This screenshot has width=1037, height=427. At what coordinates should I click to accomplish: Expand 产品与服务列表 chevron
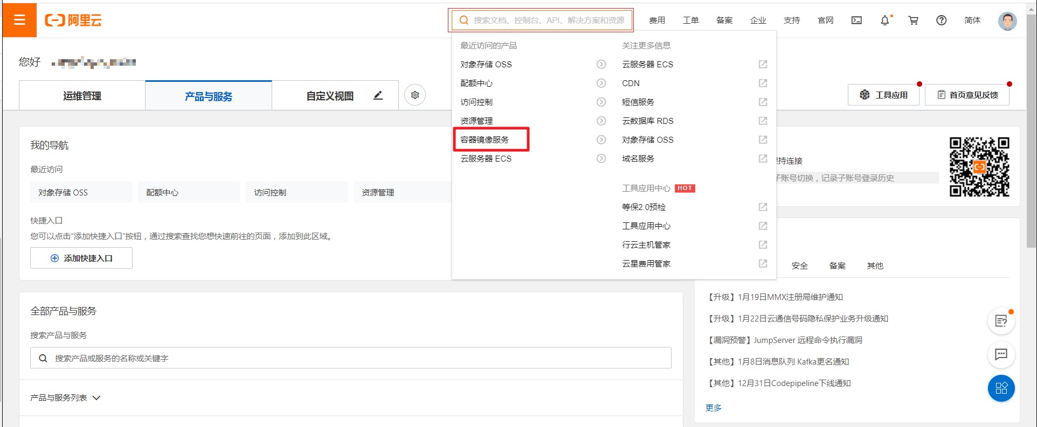(x=96, y=398)
